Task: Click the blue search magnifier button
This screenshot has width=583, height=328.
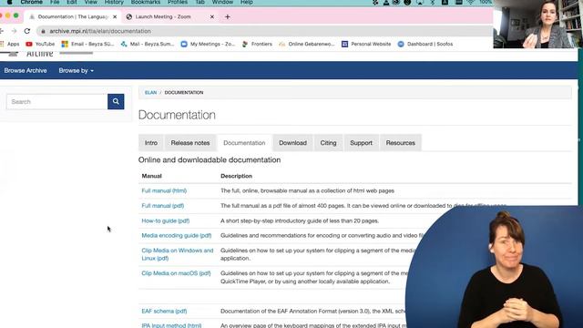Action: click(116, 101)
